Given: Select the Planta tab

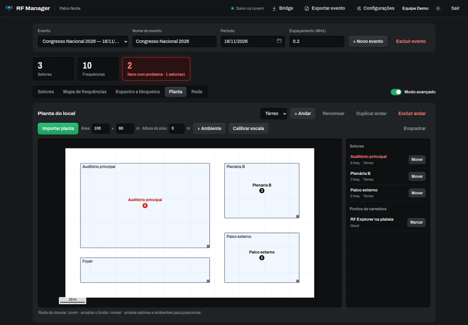Looking at the screenshot, I should click(x=175, y=92).
